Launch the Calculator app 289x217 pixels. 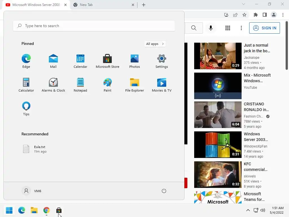click(26, 85)
